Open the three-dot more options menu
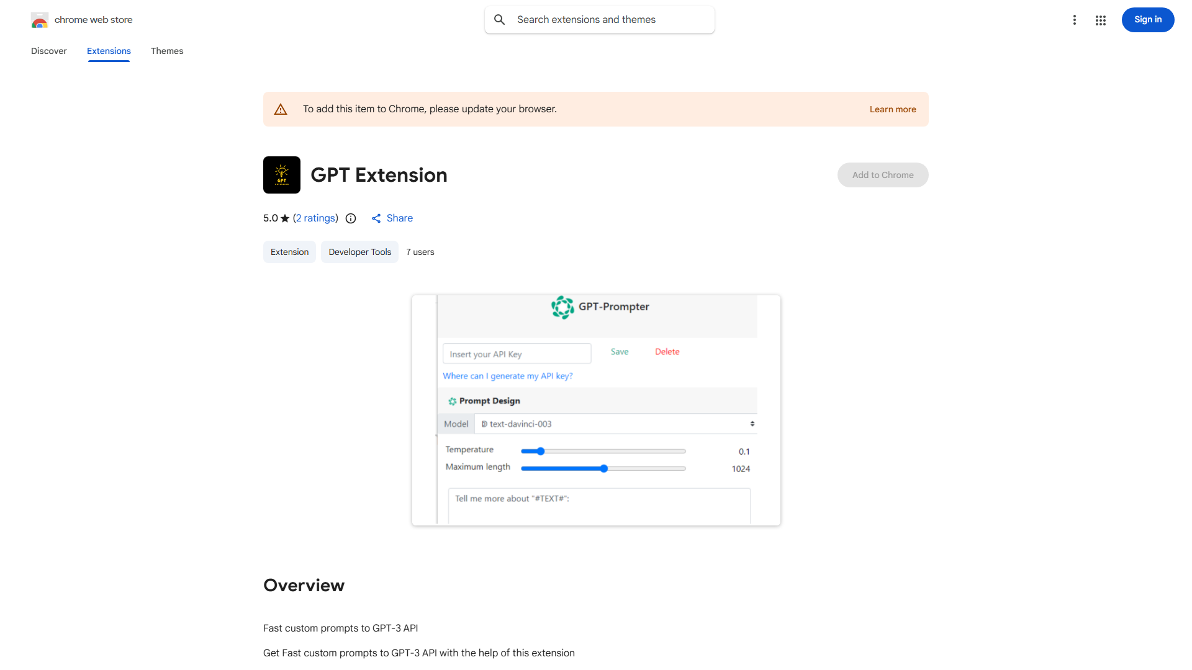This screenshot has width=1192, height=670. click(1074, 20)
